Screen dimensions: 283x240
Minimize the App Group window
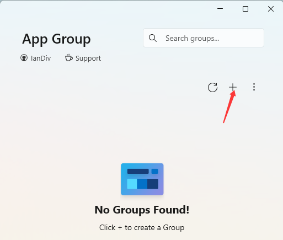tap(220, 9)
